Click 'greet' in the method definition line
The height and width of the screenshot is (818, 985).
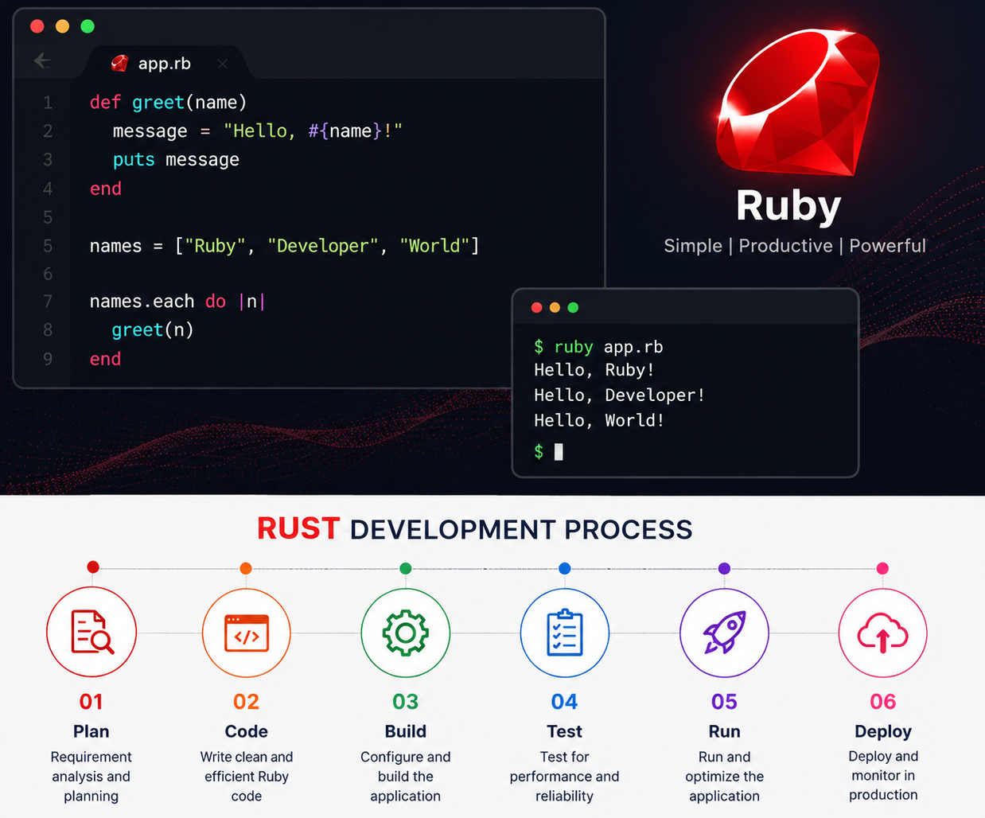[158, 103]
